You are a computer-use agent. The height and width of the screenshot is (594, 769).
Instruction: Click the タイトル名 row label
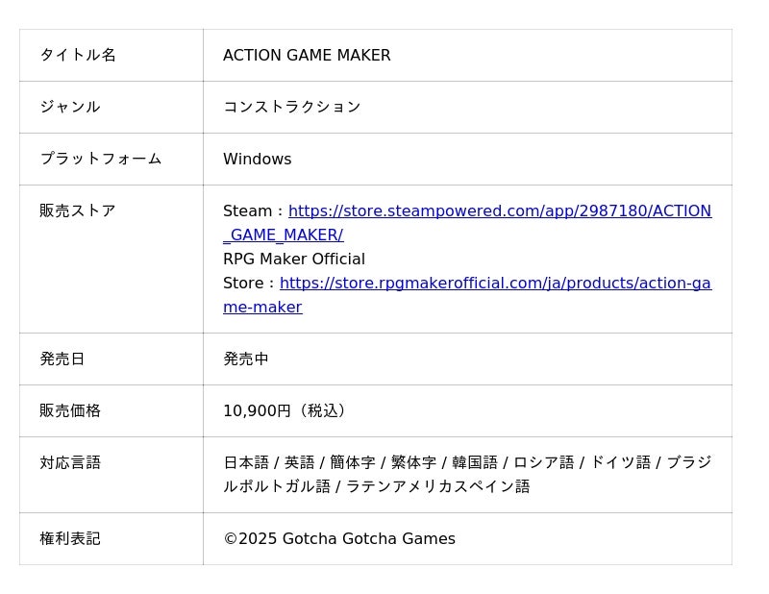pos(78,56)
